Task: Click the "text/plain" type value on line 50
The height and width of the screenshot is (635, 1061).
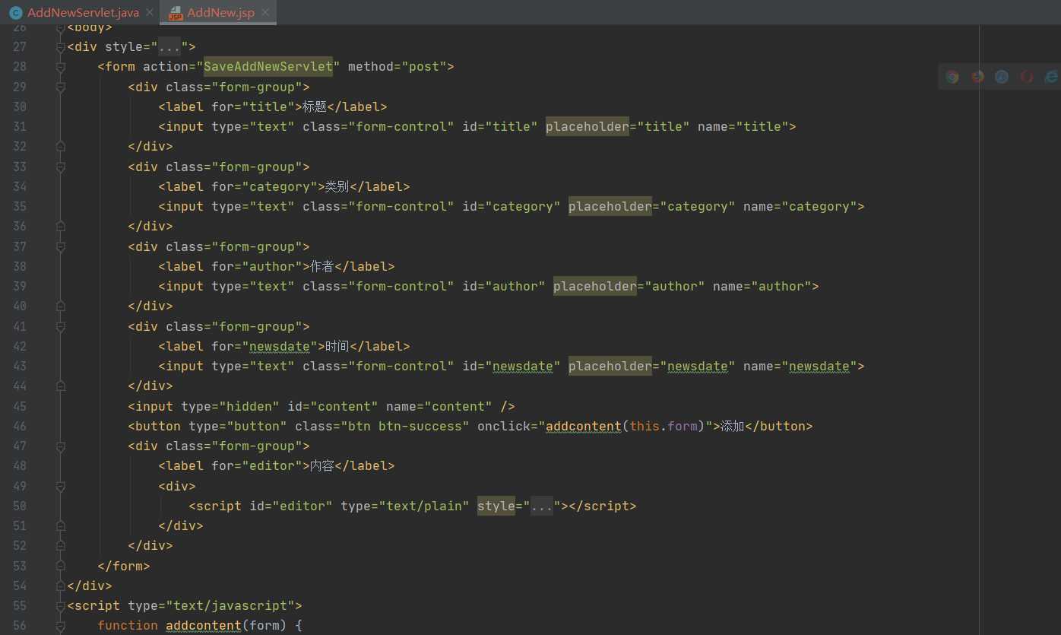Action: pyautogui.click(x=424, y=506)
